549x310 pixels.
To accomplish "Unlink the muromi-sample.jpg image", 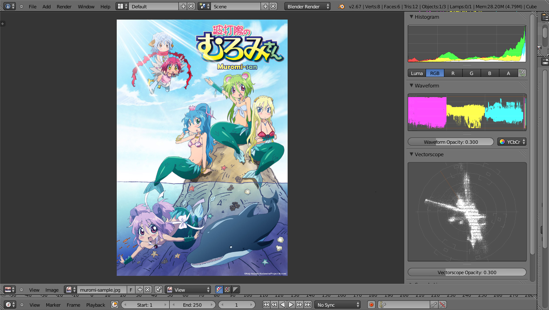I will [x=148, y=290].
